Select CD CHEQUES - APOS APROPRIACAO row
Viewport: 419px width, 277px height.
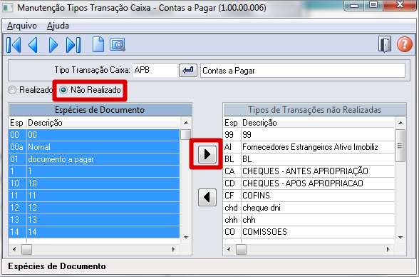(x=309, y=183)
